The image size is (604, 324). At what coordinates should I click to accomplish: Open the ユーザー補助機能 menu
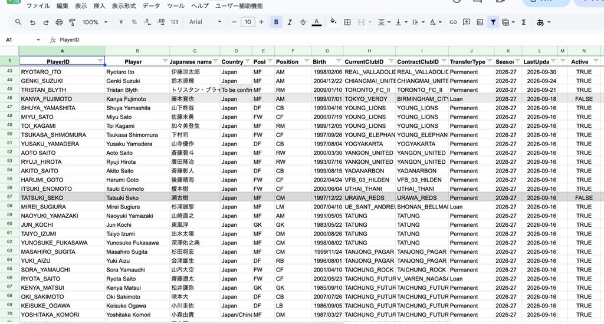pyautogui.click(x=239, y=6)
